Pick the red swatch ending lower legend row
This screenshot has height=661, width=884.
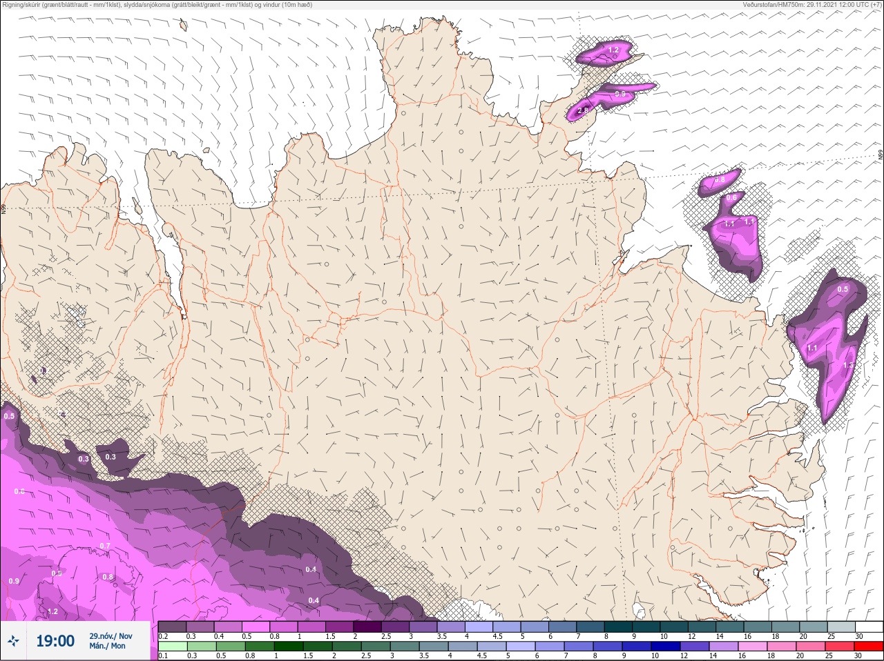click(x=869, y=647)
